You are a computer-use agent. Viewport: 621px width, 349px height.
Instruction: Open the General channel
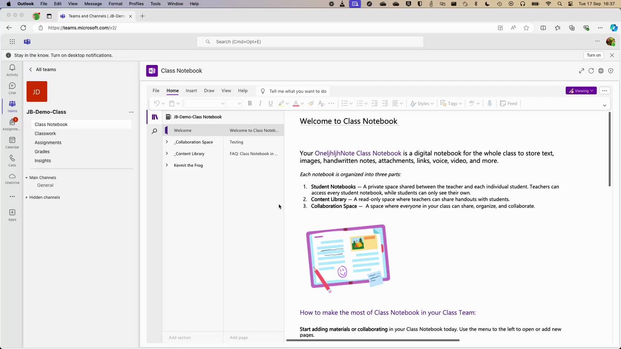coord(45,185)
